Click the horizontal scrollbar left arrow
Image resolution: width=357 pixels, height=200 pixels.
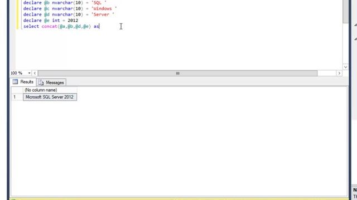coord(35,73)
